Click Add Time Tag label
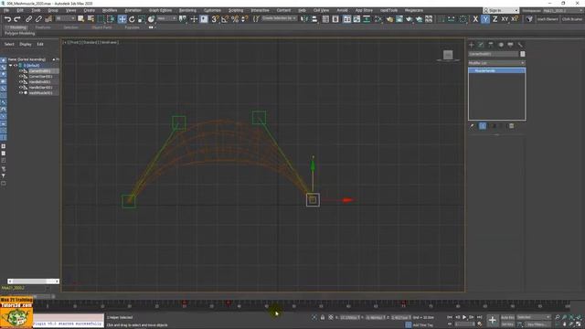Image resolution: width=585 pixels, height=329 pixels. click(x=422, y=325)
